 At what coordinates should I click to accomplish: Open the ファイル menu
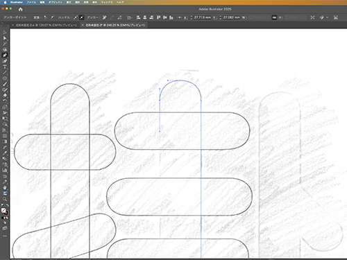click(31, 2)
